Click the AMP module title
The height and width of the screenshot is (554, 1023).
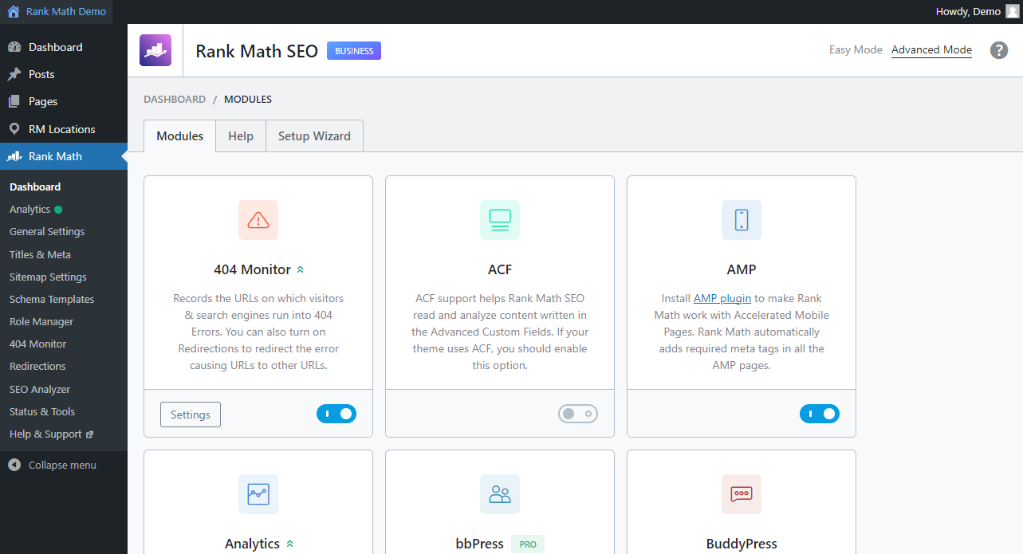click(x=742, y=269)
